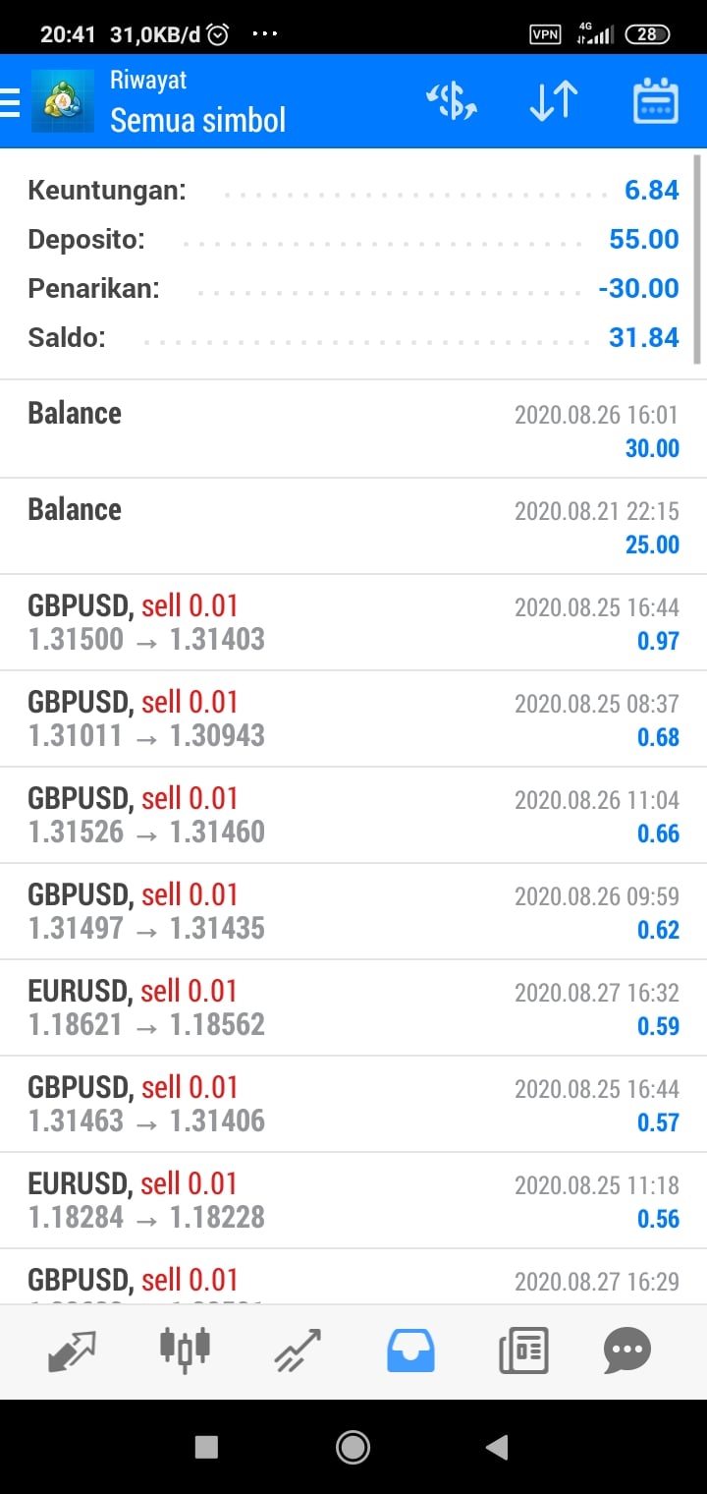This screenshot has width=707, height=1494.
Task: Open the hamburger side menu
Action: [10, 102]
